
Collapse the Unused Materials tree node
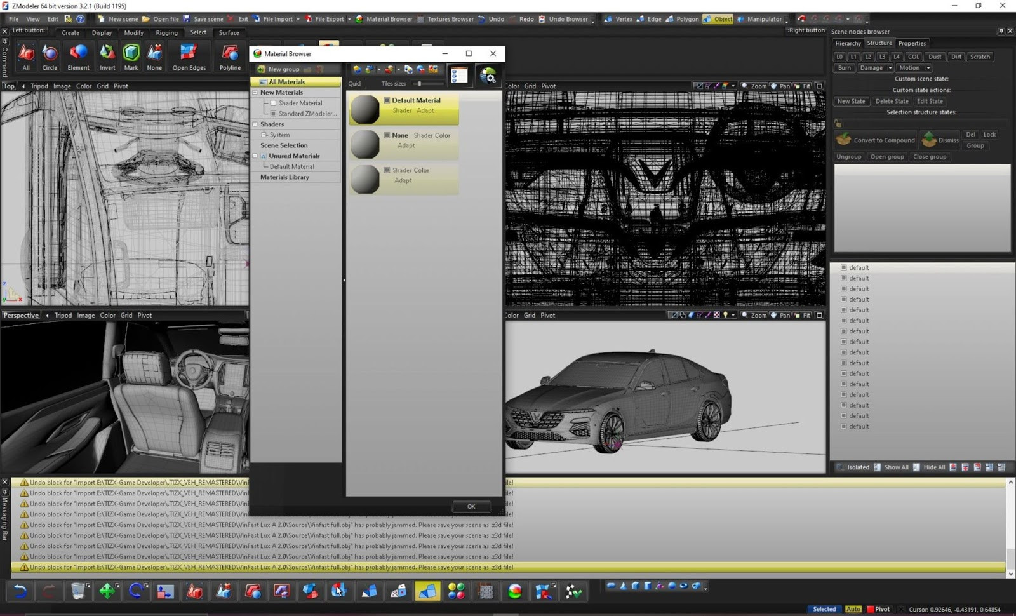pyautogui.click(x=255, y=156)
